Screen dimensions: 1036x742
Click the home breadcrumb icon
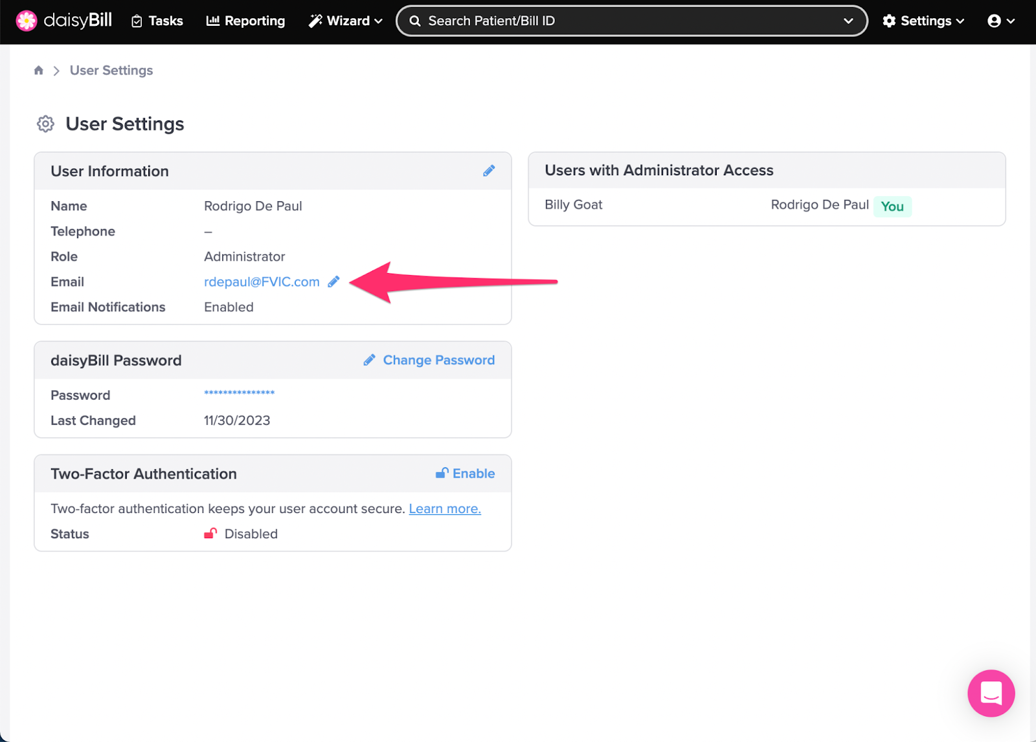38,70
